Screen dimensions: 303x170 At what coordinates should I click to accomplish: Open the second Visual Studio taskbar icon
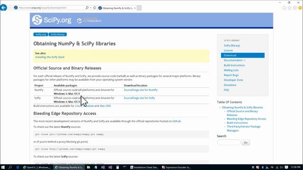coord(110,167)
